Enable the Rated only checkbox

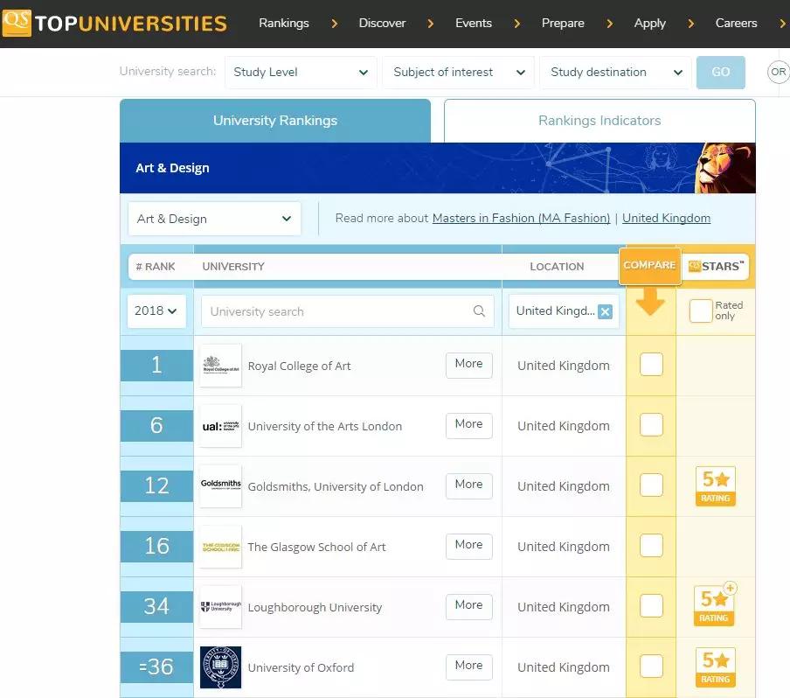pos(701,311)
